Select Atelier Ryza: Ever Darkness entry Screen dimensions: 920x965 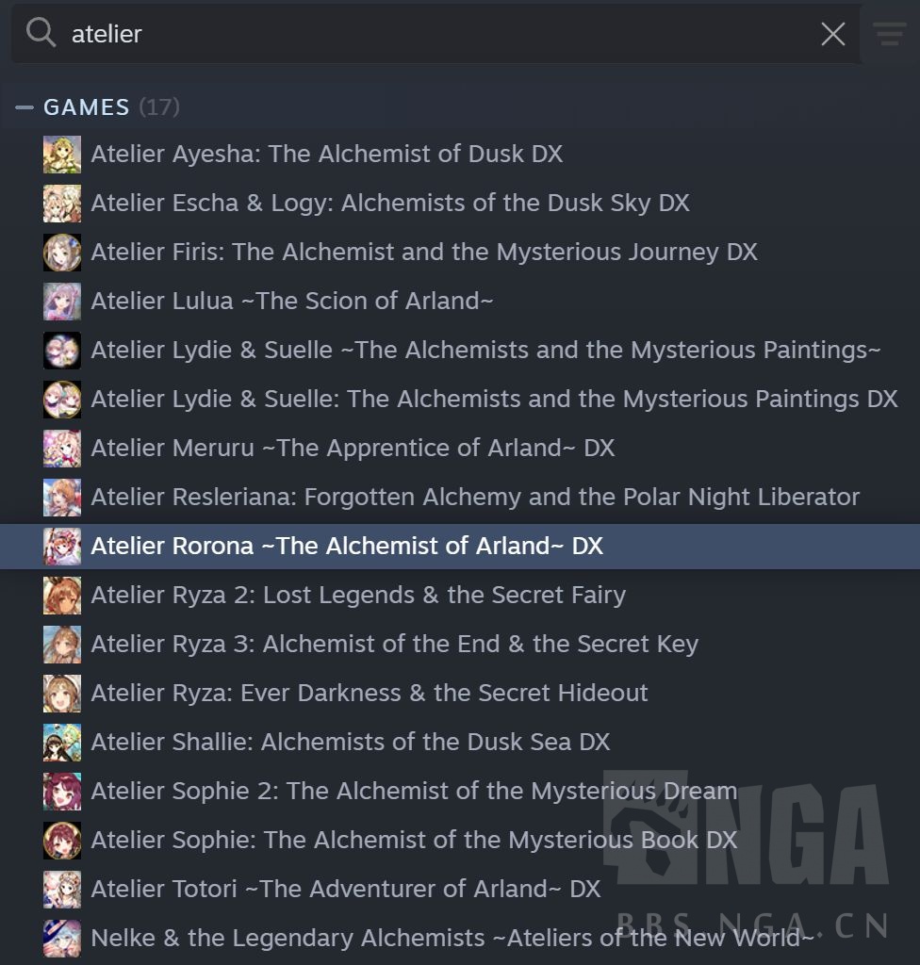460,693
